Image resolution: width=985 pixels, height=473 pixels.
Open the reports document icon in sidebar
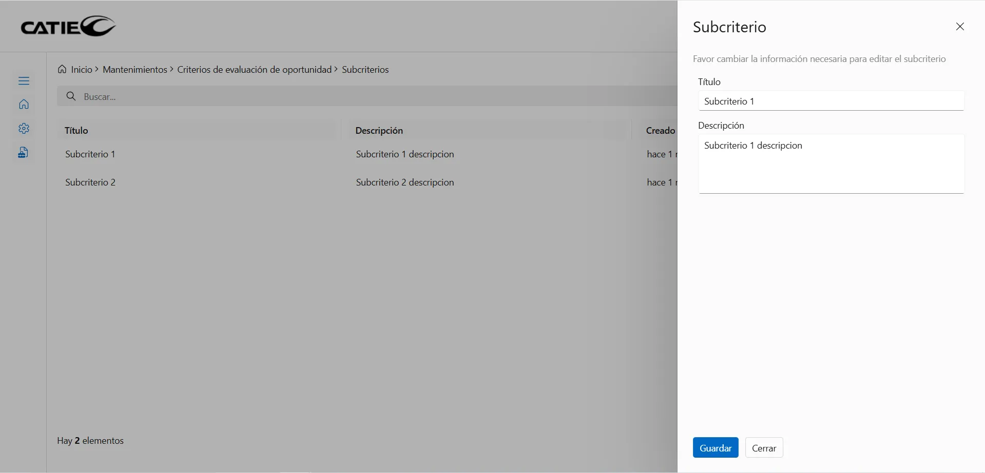click(23, 153)
